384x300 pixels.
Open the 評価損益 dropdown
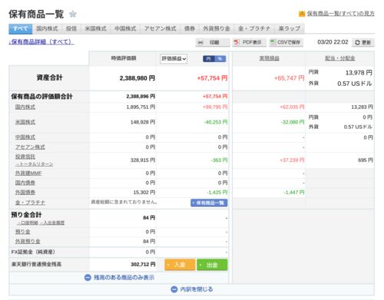pos(174,59)
